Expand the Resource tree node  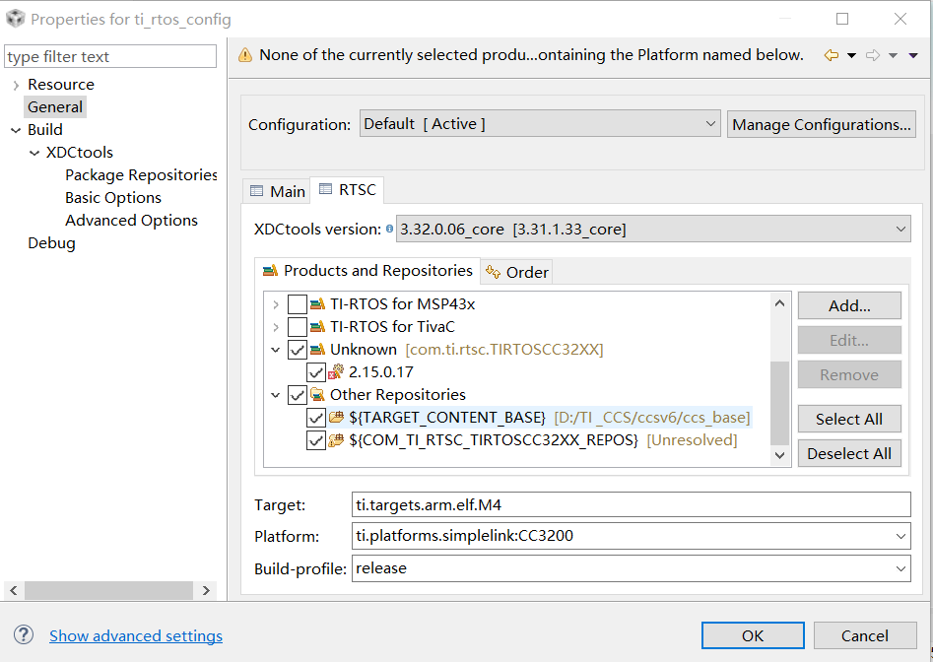coord(16,86)
